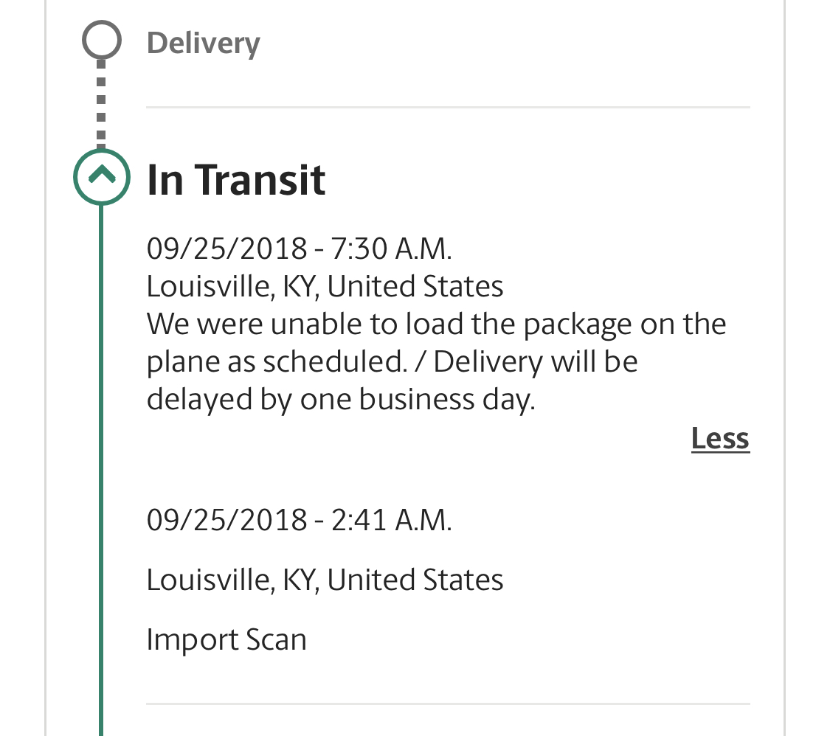Click Louisville location under 7:30 A.M. entry

click(x=325, y=287)
